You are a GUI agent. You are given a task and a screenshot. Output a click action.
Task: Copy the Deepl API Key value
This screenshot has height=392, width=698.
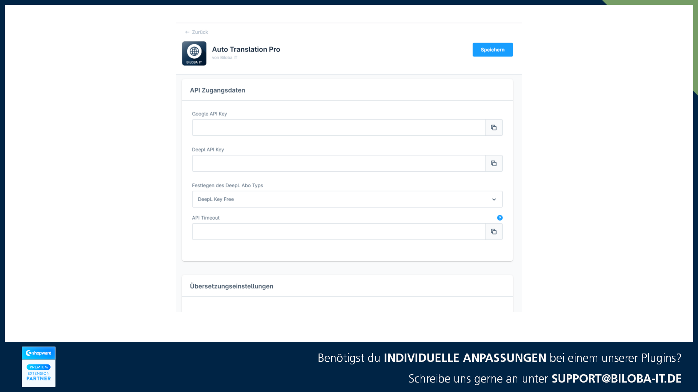click(x=494, y=163)
